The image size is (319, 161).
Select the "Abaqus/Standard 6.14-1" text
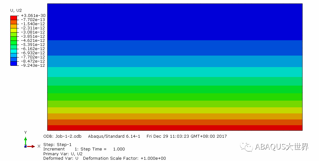pyautogui.click(x=114, y=136)
